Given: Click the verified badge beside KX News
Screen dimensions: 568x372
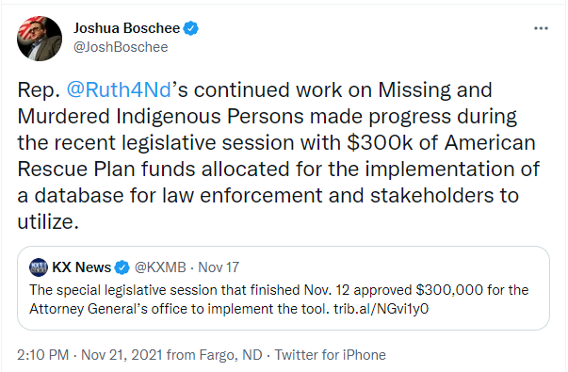Looking at the screenshot, I should pyautogui.click(x=122, y=267).
